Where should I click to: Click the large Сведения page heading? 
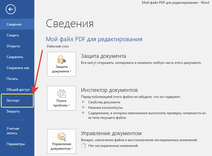tap(70, 23)
